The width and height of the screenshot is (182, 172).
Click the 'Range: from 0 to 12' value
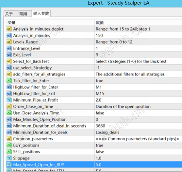pyautogui.click(x=114, y=42)
